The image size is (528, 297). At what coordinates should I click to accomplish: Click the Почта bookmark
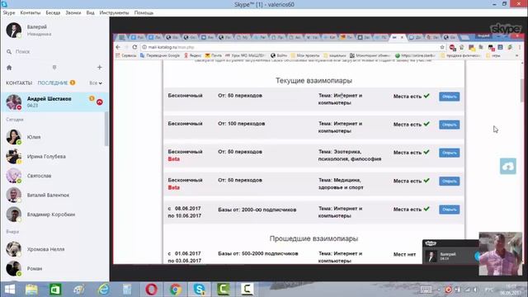coord(214,55)
